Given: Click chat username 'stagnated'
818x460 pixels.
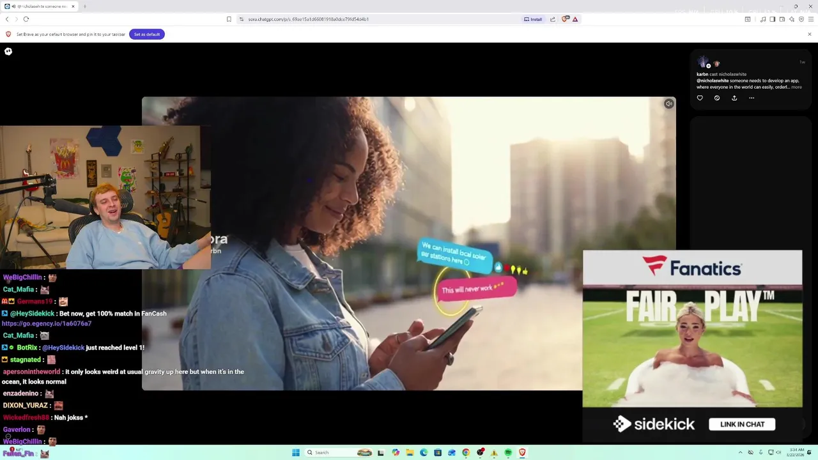Looking at the screenshot, I should (x=25, y=360).
